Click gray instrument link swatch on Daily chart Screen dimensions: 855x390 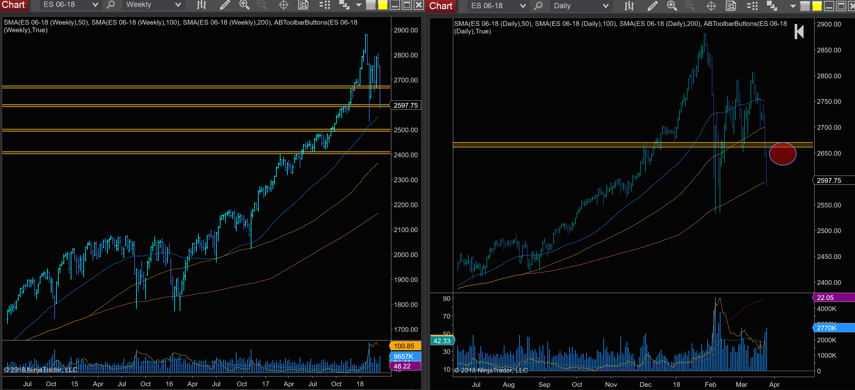pos(804,6)
